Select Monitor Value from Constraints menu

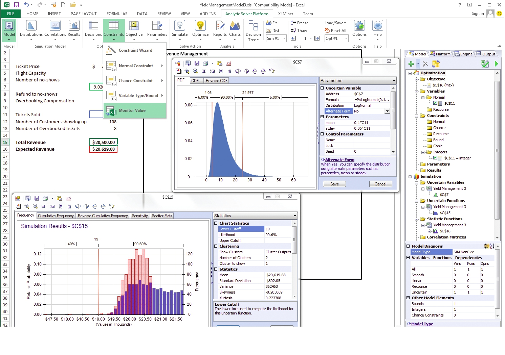132,110
